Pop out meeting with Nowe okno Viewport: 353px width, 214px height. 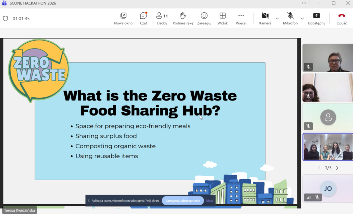[123, 18]
